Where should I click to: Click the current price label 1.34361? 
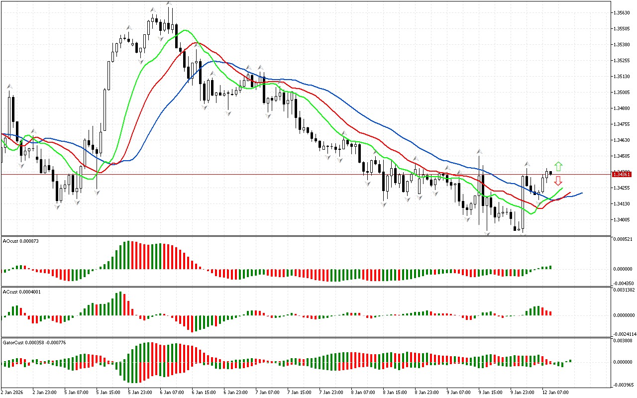(x=622, y=174)
